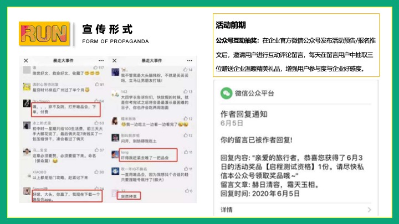Open the avatar beside the 一边吃土 comment
The height and width of the screenshot is (224, 399).
(x=115, y=121)
